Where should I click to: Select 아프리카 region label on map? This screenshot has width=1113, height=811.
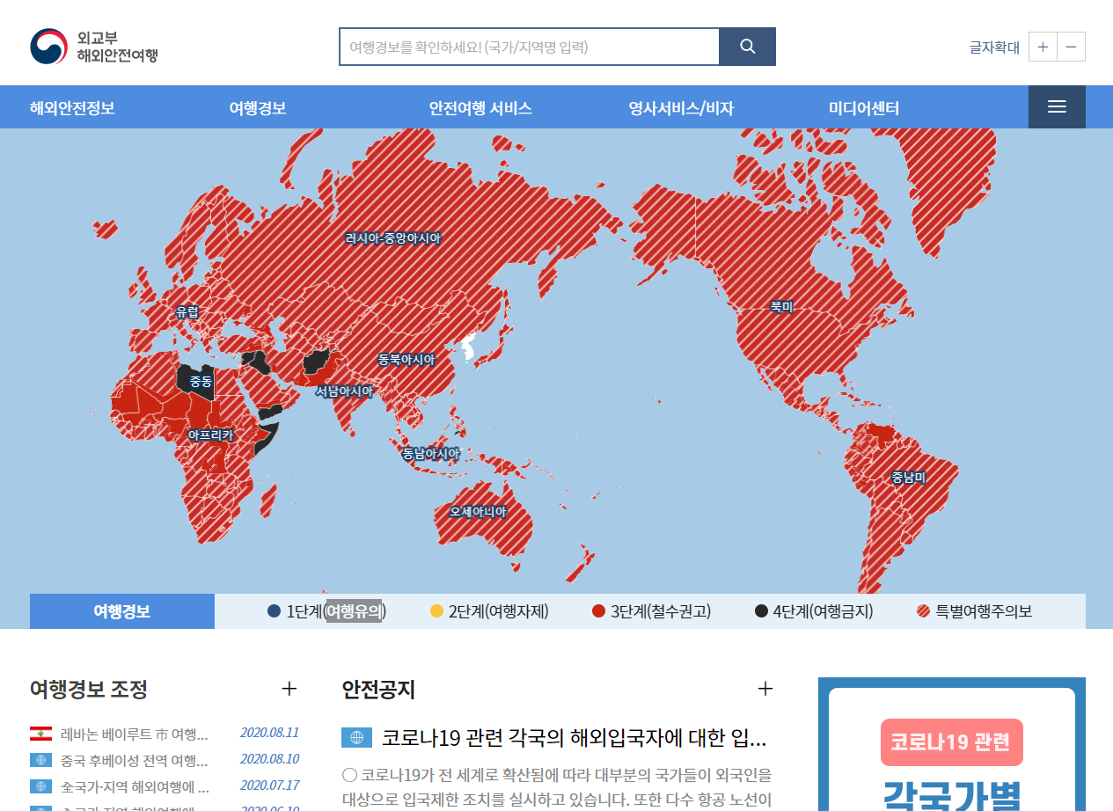211,435
